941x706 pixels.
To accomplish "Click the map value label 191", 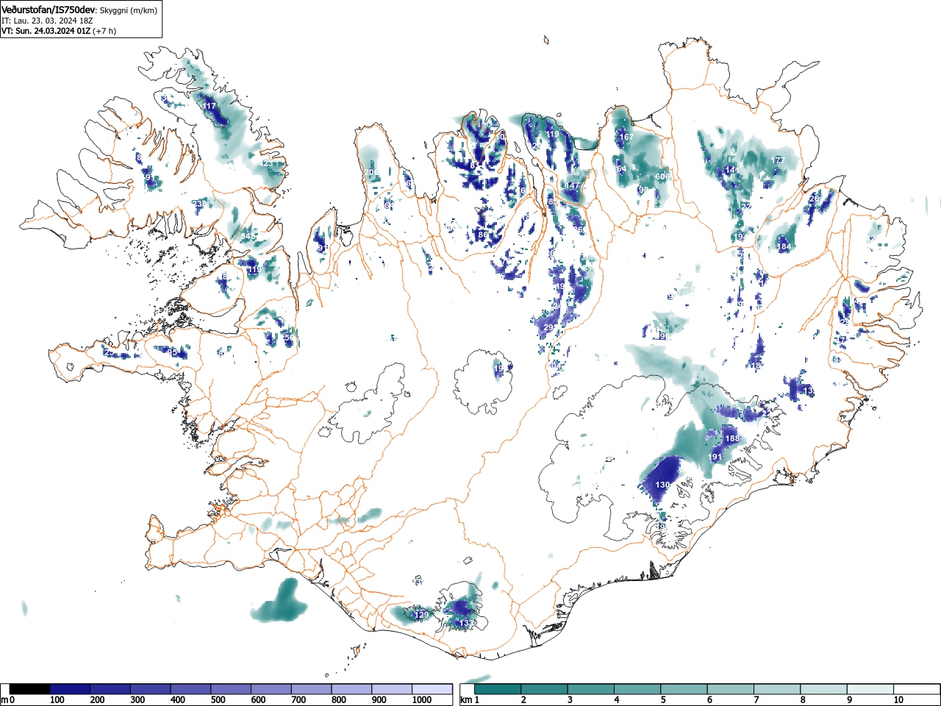I will [x=715, y=457].
